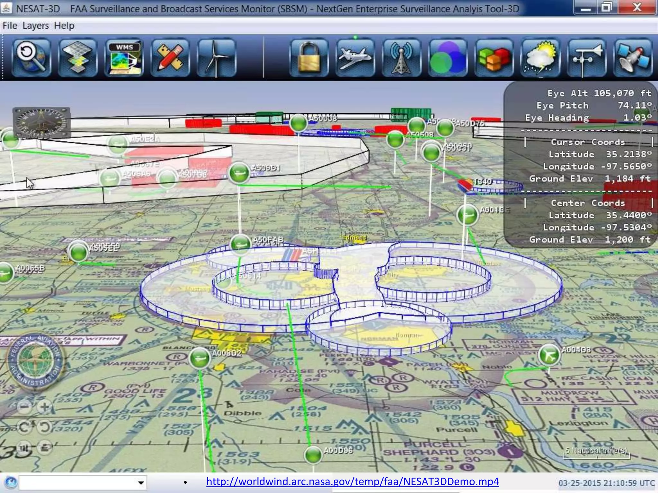The width and height of the screenshot is (658, 493).
Task: Click the reset view magnifier globe icon
Action: [x=31, y=58]
